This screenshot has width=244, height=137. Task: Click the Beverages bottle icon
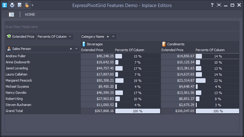[x=84, y=44]
